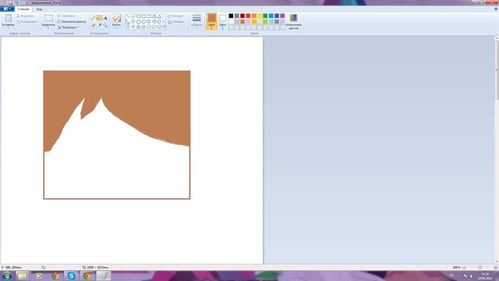
Task: Click the Select rectangle tool icon
Action: (48, 18)
